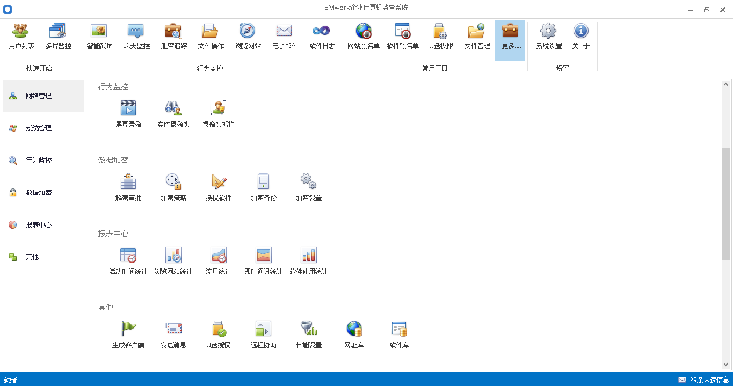Image resolution: width=733 pixels, height=386 pixels.
Task: Open the 关于 about dialog
Action: pyautogui.click(x=581, y=37)
